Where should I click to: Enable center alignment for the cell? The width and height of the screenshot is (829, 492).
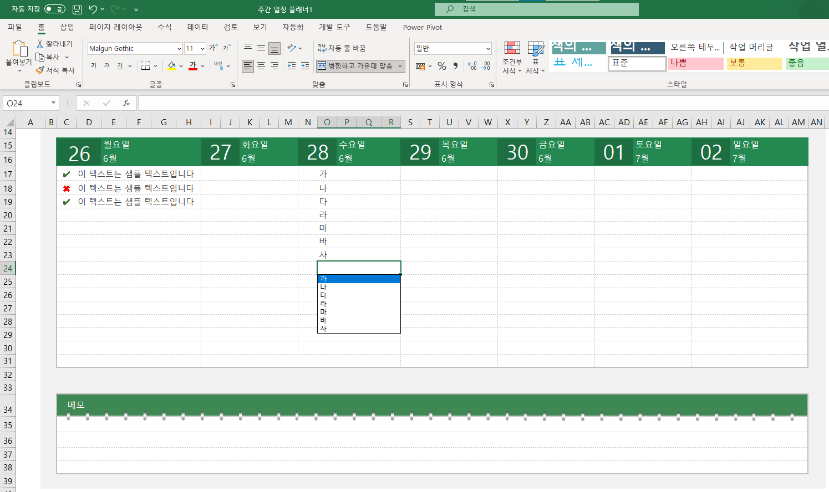(261, 66)
